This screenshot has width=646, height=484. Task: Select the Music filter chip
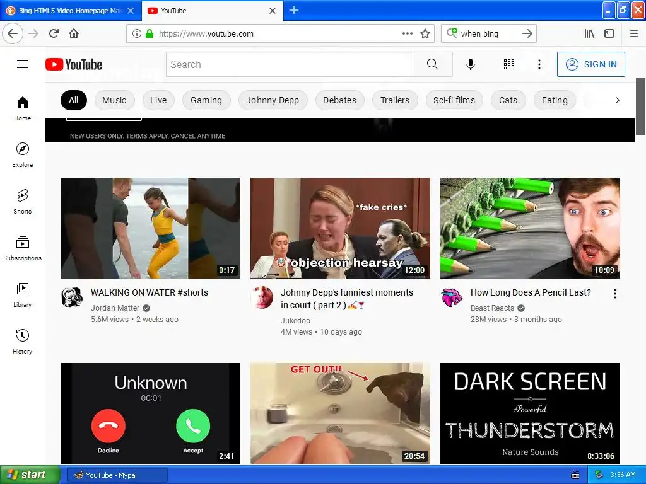tap(114, 100)
